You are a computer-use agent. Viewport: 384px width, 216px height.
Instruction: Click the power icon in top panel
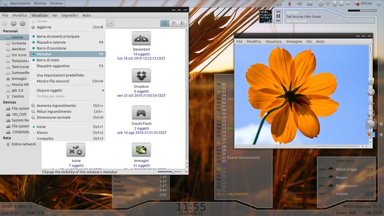(x=379, y=3)
